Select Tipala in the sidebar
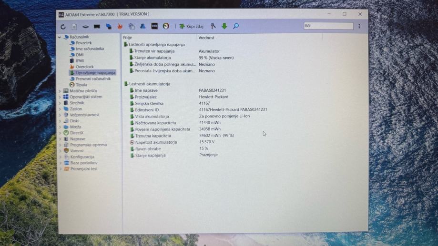438x246 pixels. tap(81, 85)
